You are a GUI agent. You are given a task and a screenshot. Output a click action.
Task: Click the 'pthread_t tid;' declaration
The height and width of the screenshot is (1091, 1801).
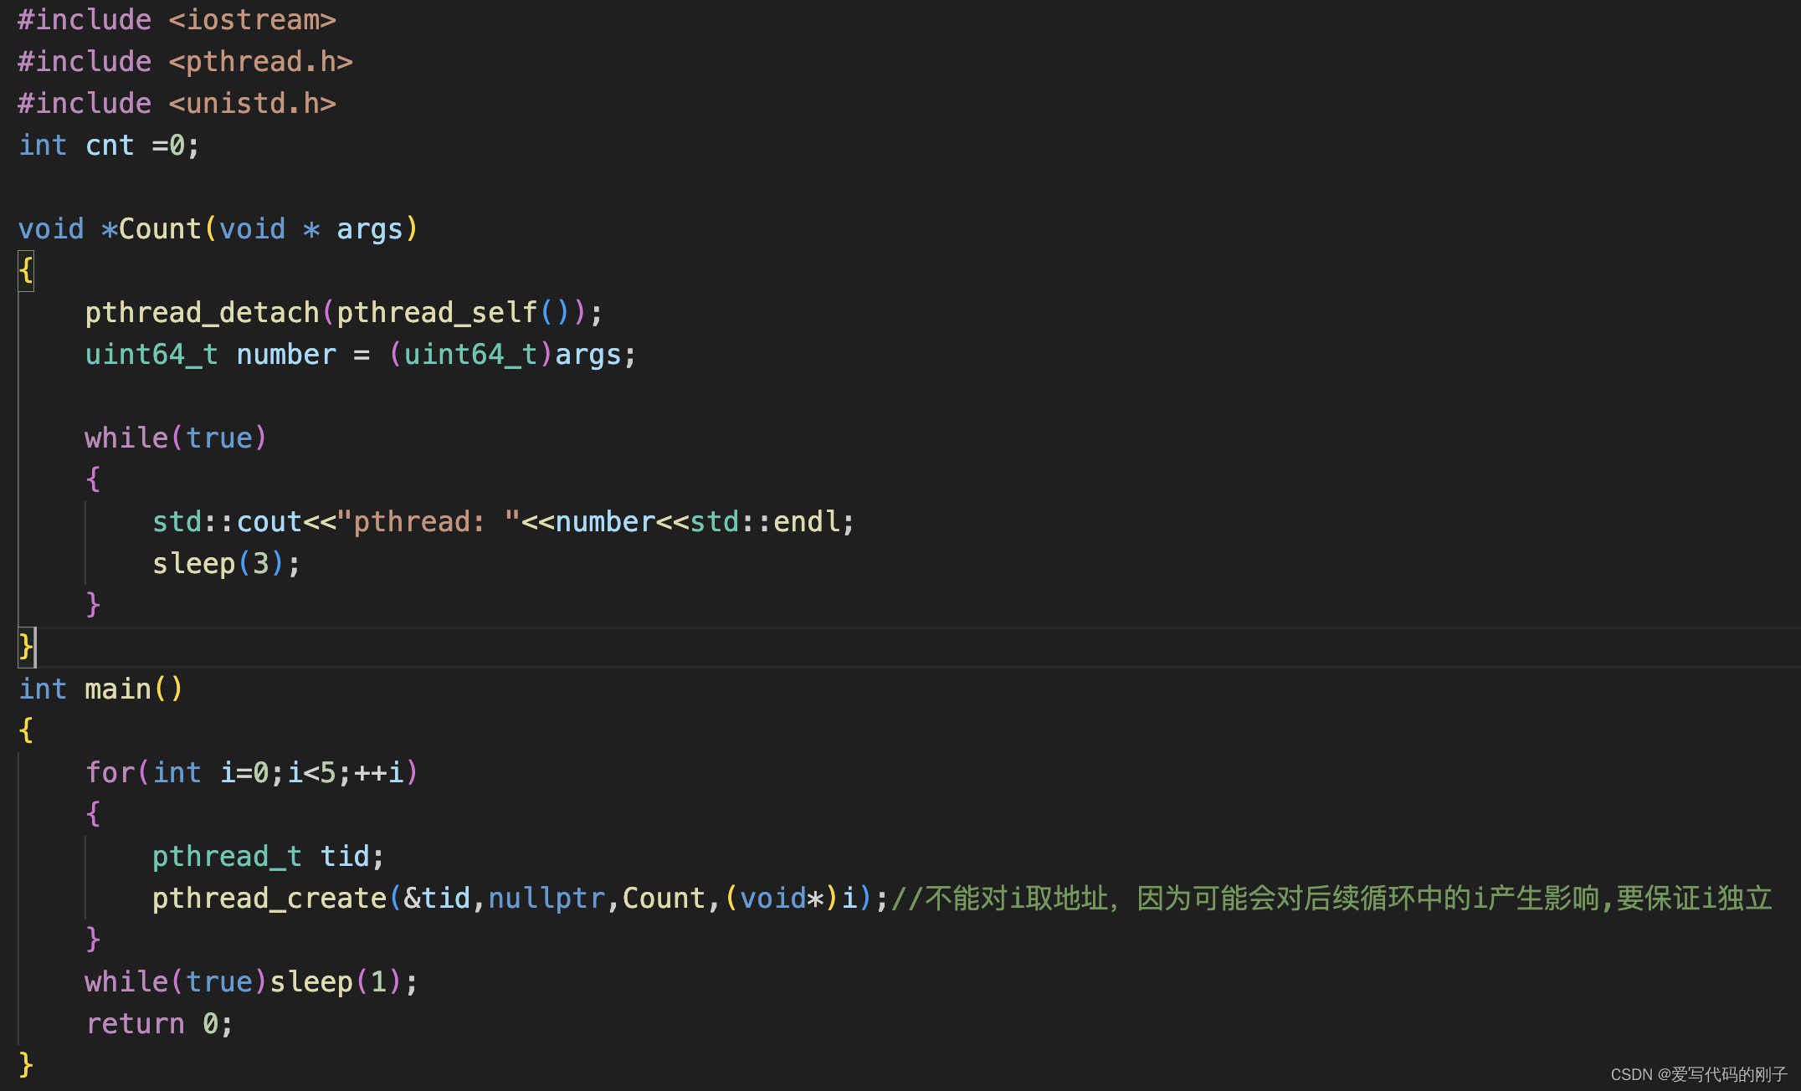(x=268, y=857)
